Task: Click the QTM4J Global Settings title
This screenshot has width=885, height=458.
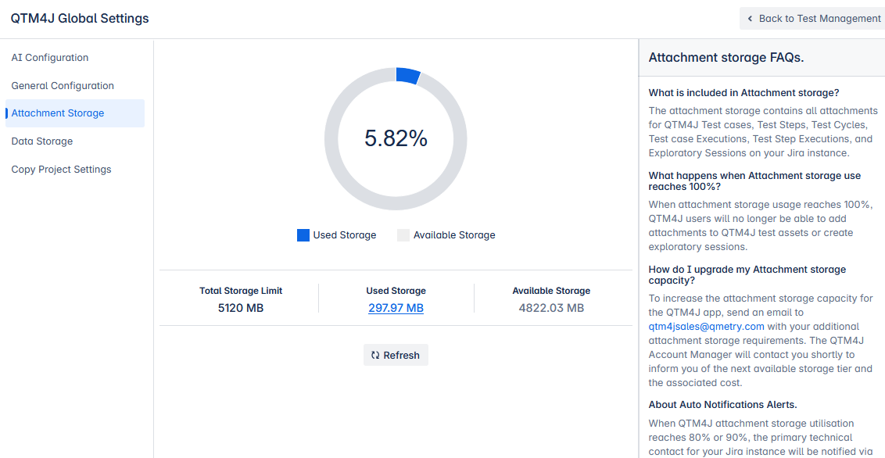Action: click(x=80, y=18)
